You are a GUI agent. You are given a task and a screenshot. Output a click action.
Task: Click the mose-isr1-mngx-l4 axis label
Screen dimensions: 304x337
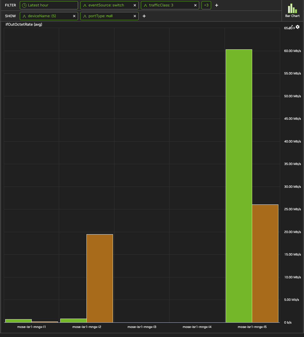(197, 327)
